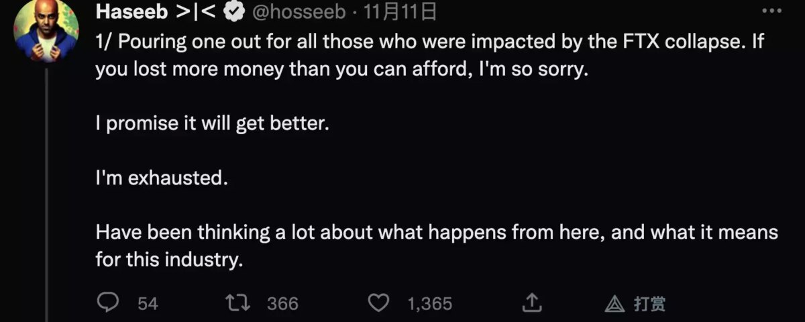Viewport: 805px width, 322px height.
Task: Open Haseeb's profile avatar picture
Action: click(46, 30)
